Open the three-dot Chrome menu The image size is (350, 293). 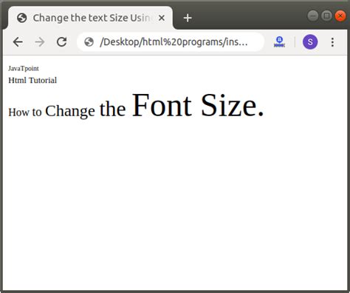tap(332, 42)
